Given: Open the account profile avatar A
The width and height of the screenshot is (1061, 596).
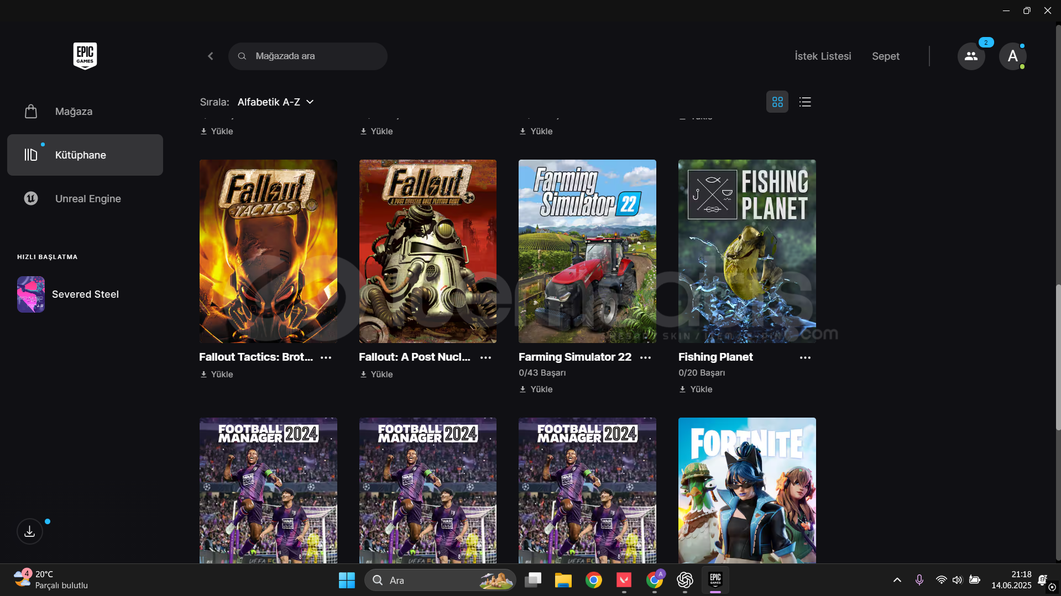Looking at the screenshot, I should [1013, 56].
